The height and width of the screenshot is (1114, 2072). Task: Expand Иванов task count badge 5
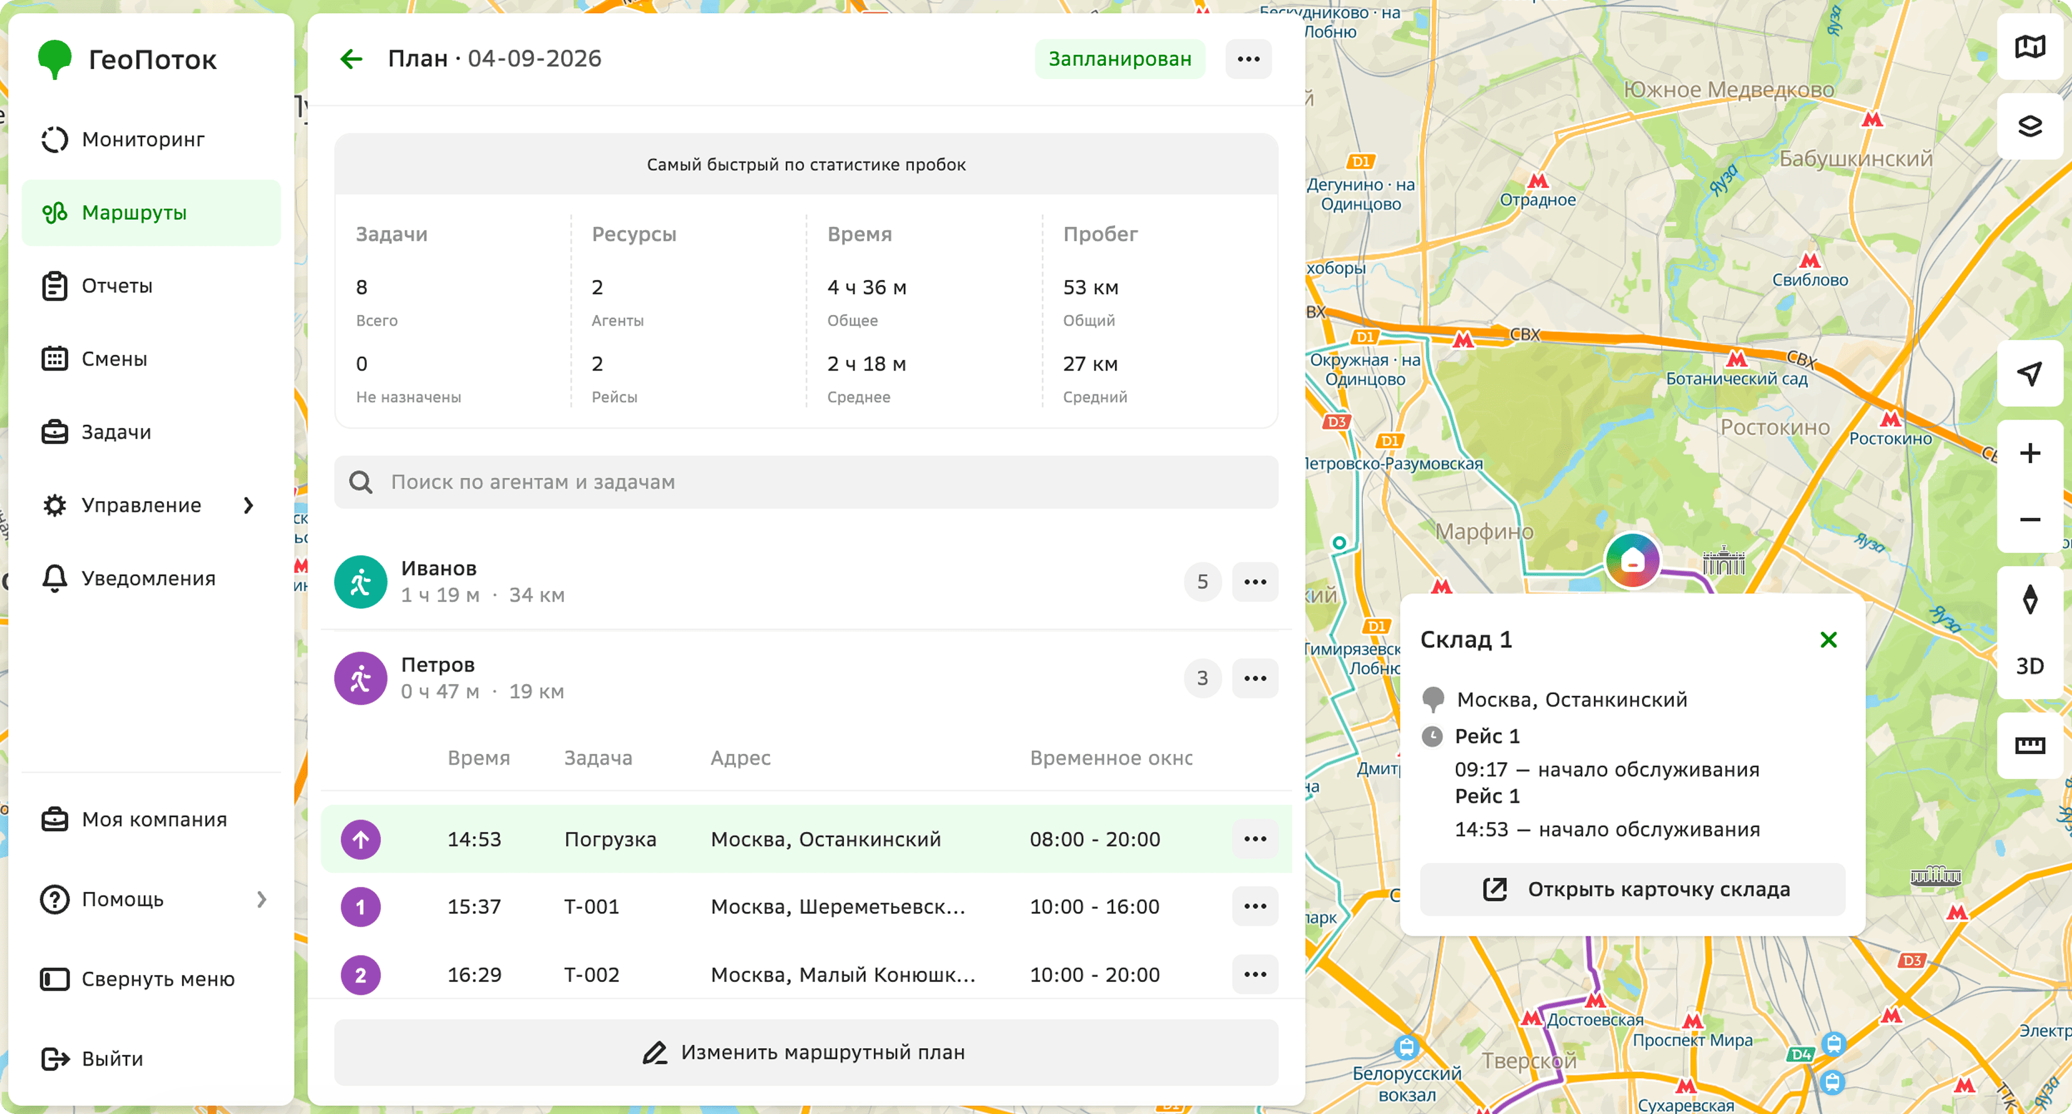[1202, 581]
